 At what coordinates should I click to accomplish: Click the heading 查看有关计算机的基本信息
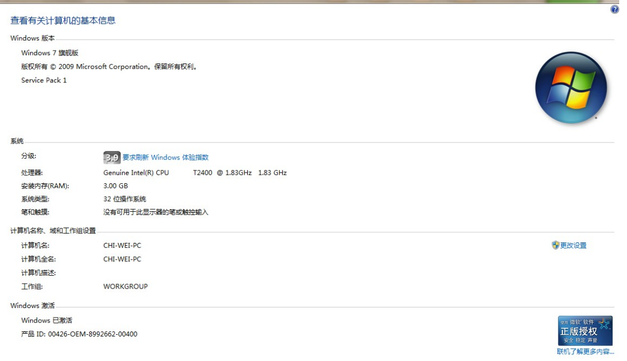click(63, 21)
